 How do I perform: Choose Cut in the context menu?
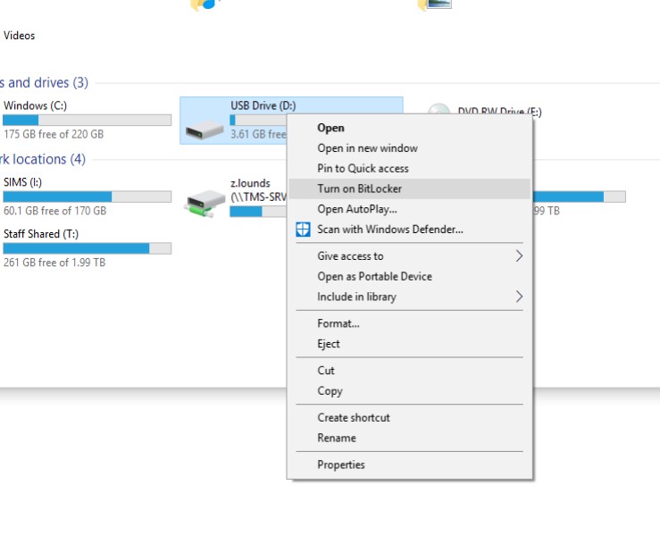(x=409, y=371)
